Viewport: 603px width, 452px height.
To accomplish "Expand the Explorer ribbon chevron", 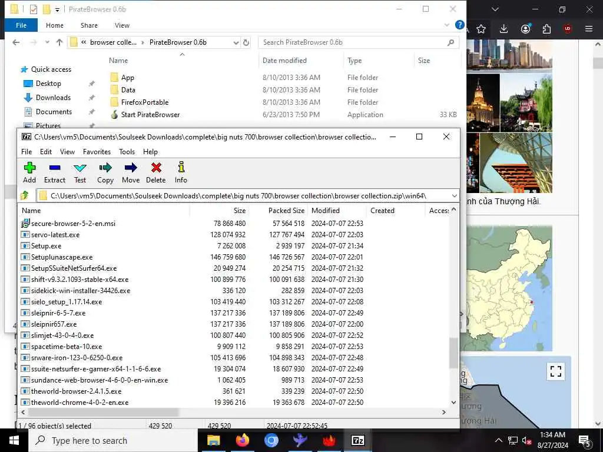I will tap(446, 25).
